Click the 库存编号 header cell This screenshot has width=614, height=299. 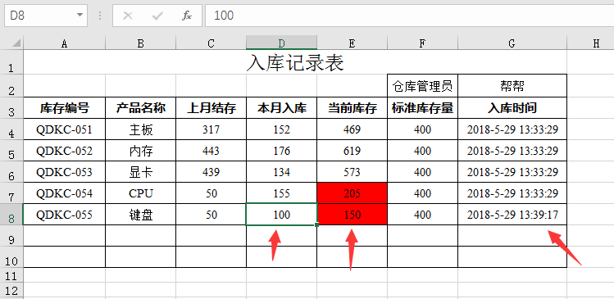click(x=65, y=108)
